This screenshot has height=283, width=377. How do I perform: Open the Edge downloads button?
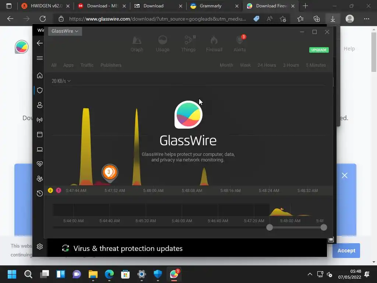coord(333,19)
